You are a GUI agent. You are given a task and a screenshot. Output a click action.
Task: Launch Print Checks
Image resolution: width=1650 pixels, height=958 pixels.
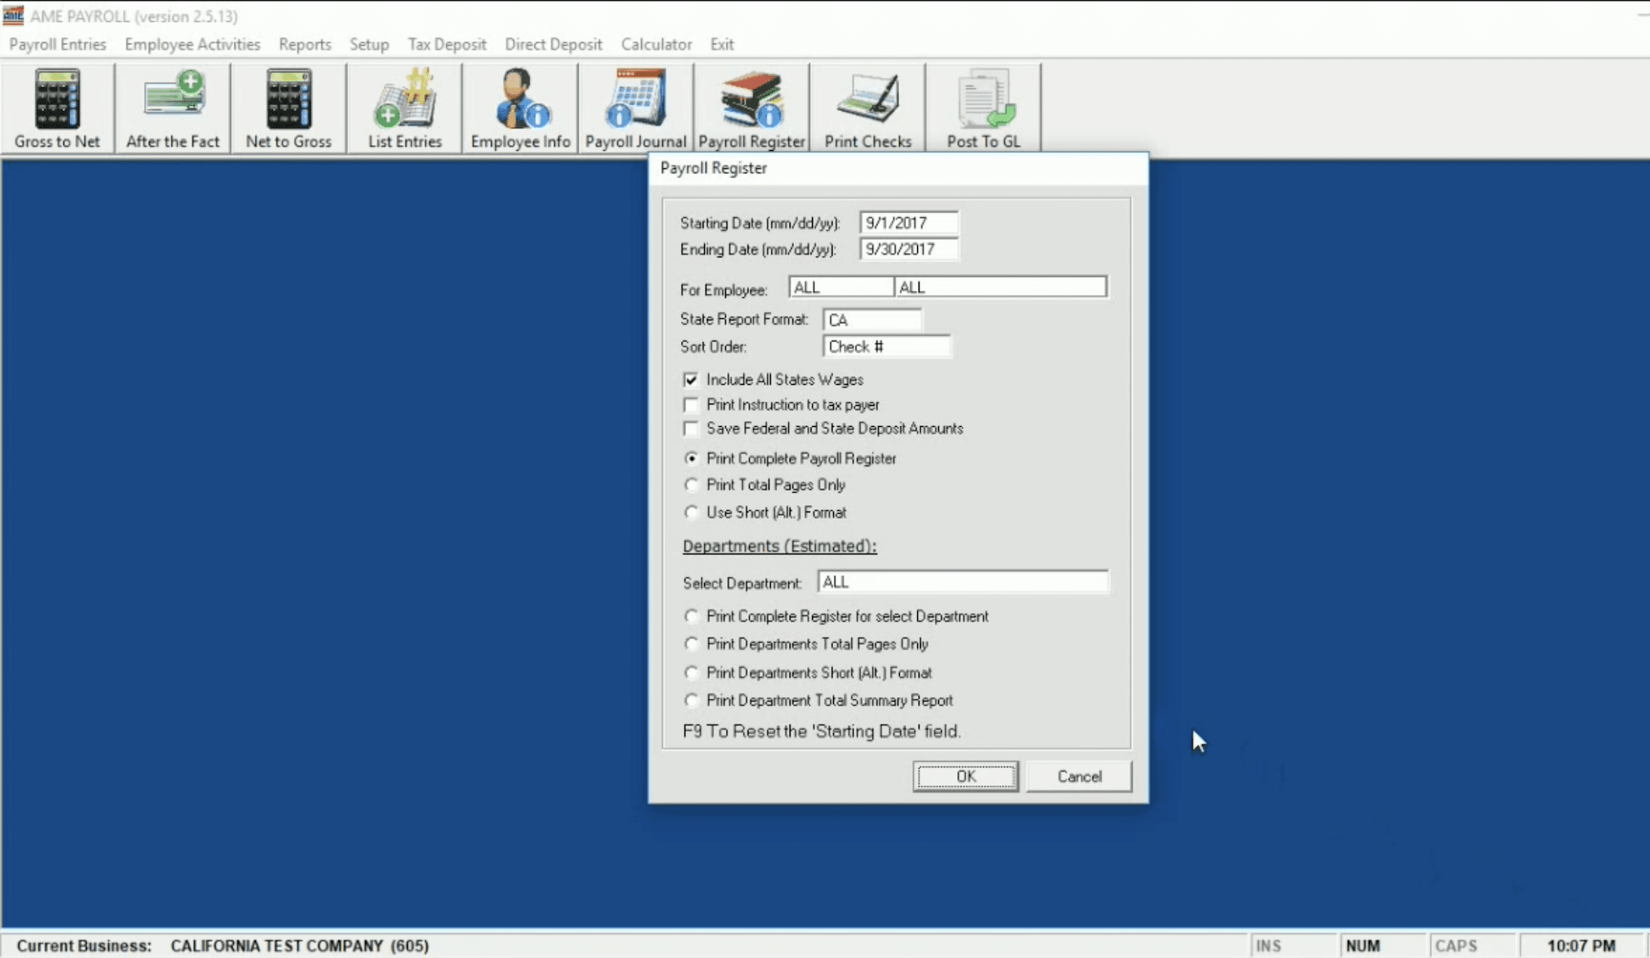[x=867, y=106]
